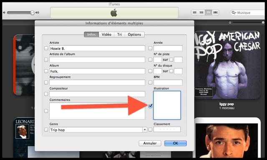
Task: Switch to song list view icon
Action: click(x=195, y=12)
